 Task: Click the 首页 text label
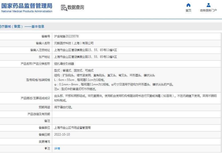coord(188,11)
